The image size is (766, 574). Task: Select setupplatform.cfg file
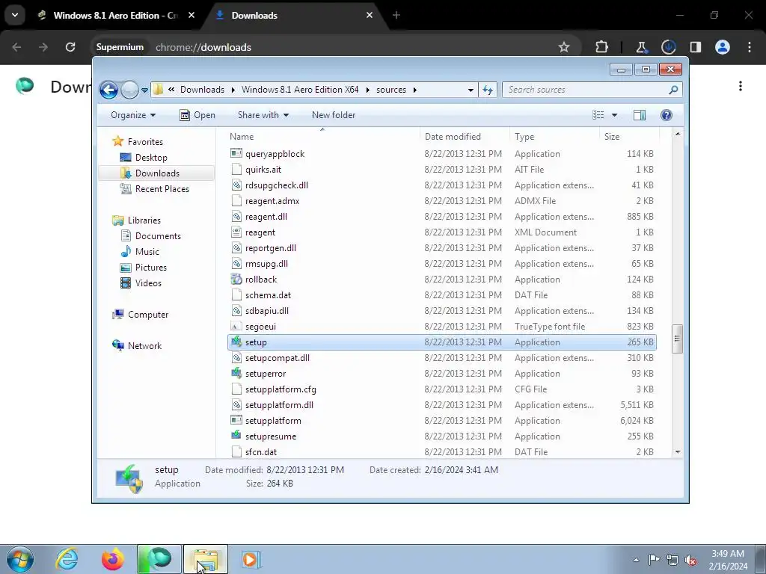[x=281, y=389]
